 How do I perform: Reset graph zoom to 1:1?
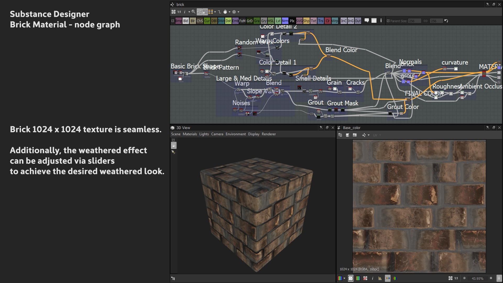pyautogui.click(x=179, y=12)
